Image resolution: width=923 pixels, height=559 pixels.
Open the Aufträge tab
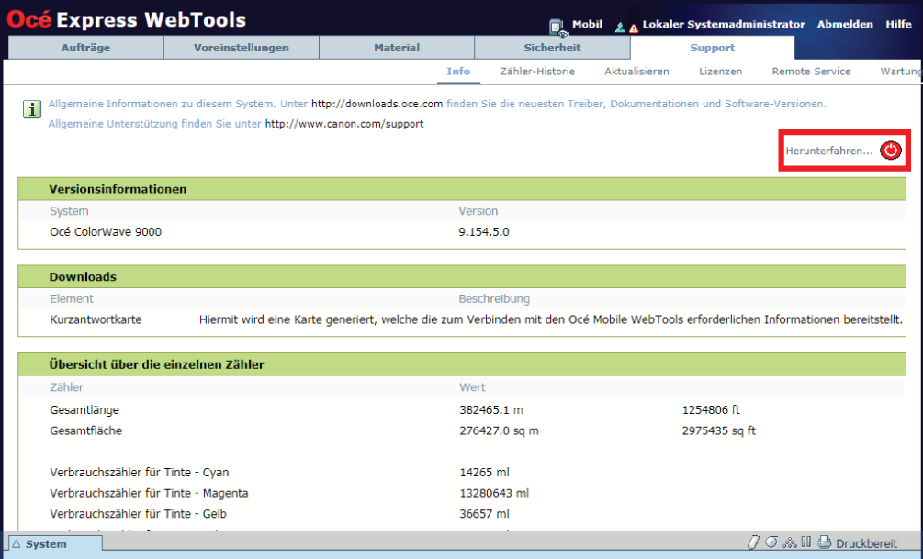click(x=86, y=48)
